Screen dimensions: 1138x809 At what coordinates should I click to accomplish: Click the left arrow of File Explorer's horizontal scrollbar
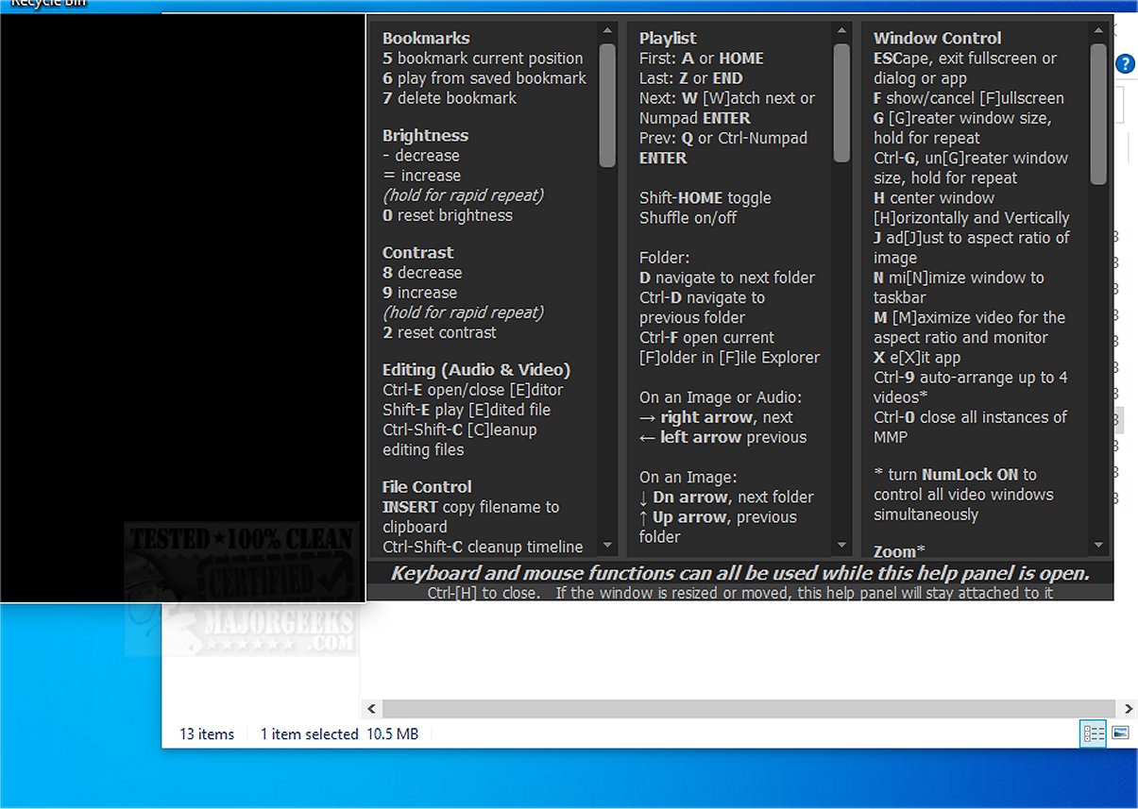click(x=372, y=709)
